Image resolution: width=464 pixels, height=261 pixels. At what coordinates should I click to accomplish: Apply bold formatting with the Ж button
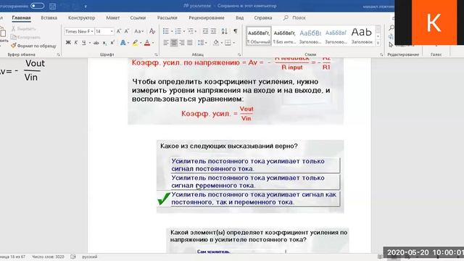point(68,43)
